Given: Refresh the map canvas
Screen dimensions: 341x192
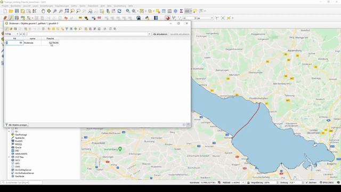Looking at the screenshot, I should (x=119, y=11).
